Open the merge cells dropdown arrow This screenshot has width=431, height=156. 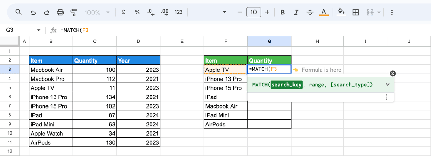379,12
